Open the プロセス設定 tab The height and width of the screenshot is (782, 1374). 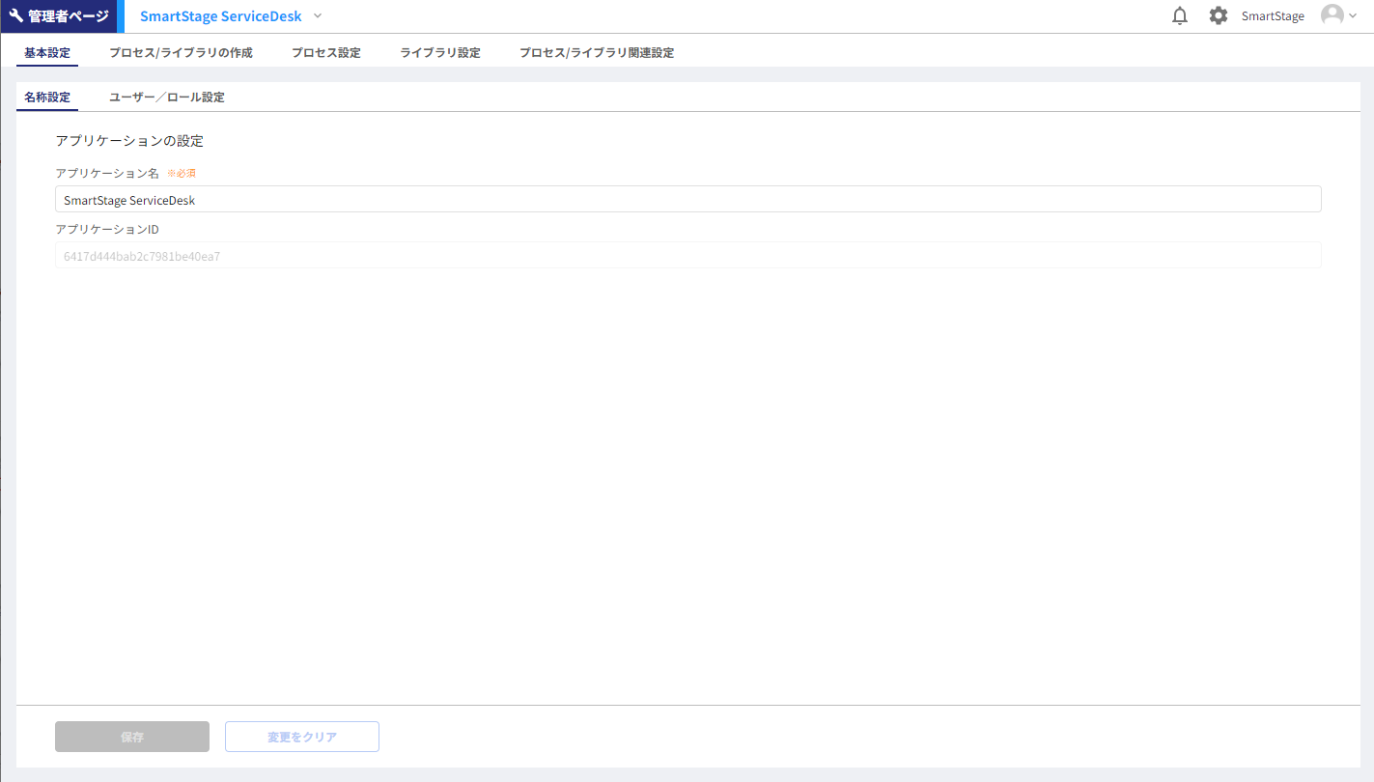326,53
